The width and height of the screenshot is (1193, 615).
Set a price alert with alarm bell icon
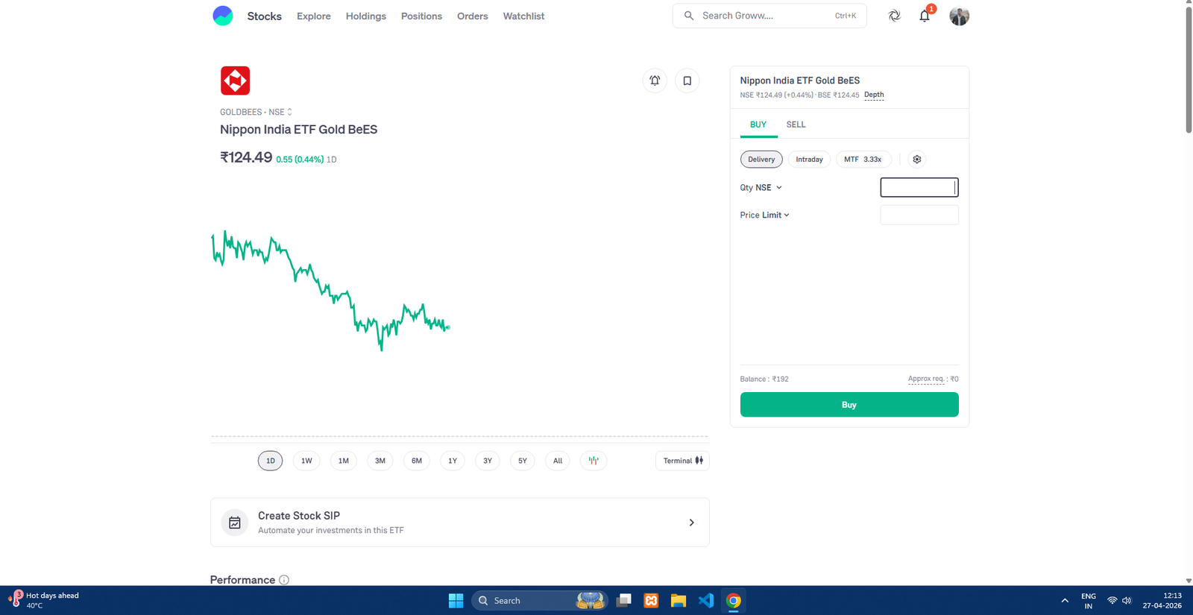(655, 81)
